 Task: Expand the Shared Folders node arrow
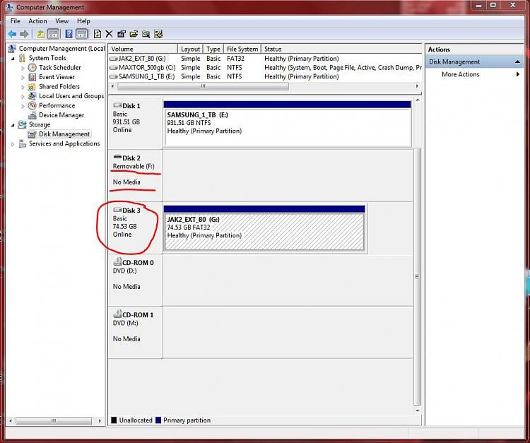[x=23, y=87]
